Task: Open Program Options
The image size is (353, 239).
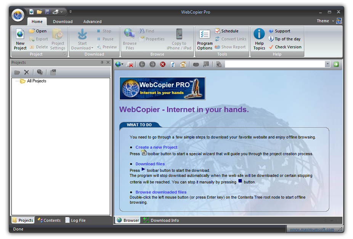Action: click(x=205, y=39)
